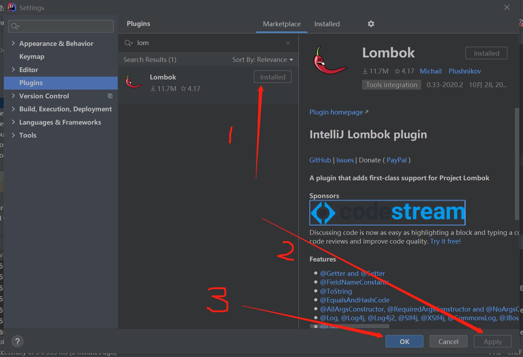Open the @Getter and @Setter feature link

352,274
